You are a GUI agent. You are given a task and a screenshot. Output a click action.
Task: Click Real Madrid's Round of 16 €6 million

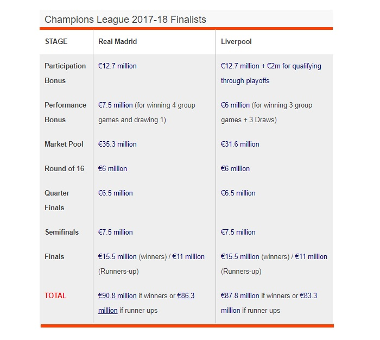(x=112, y=168)
